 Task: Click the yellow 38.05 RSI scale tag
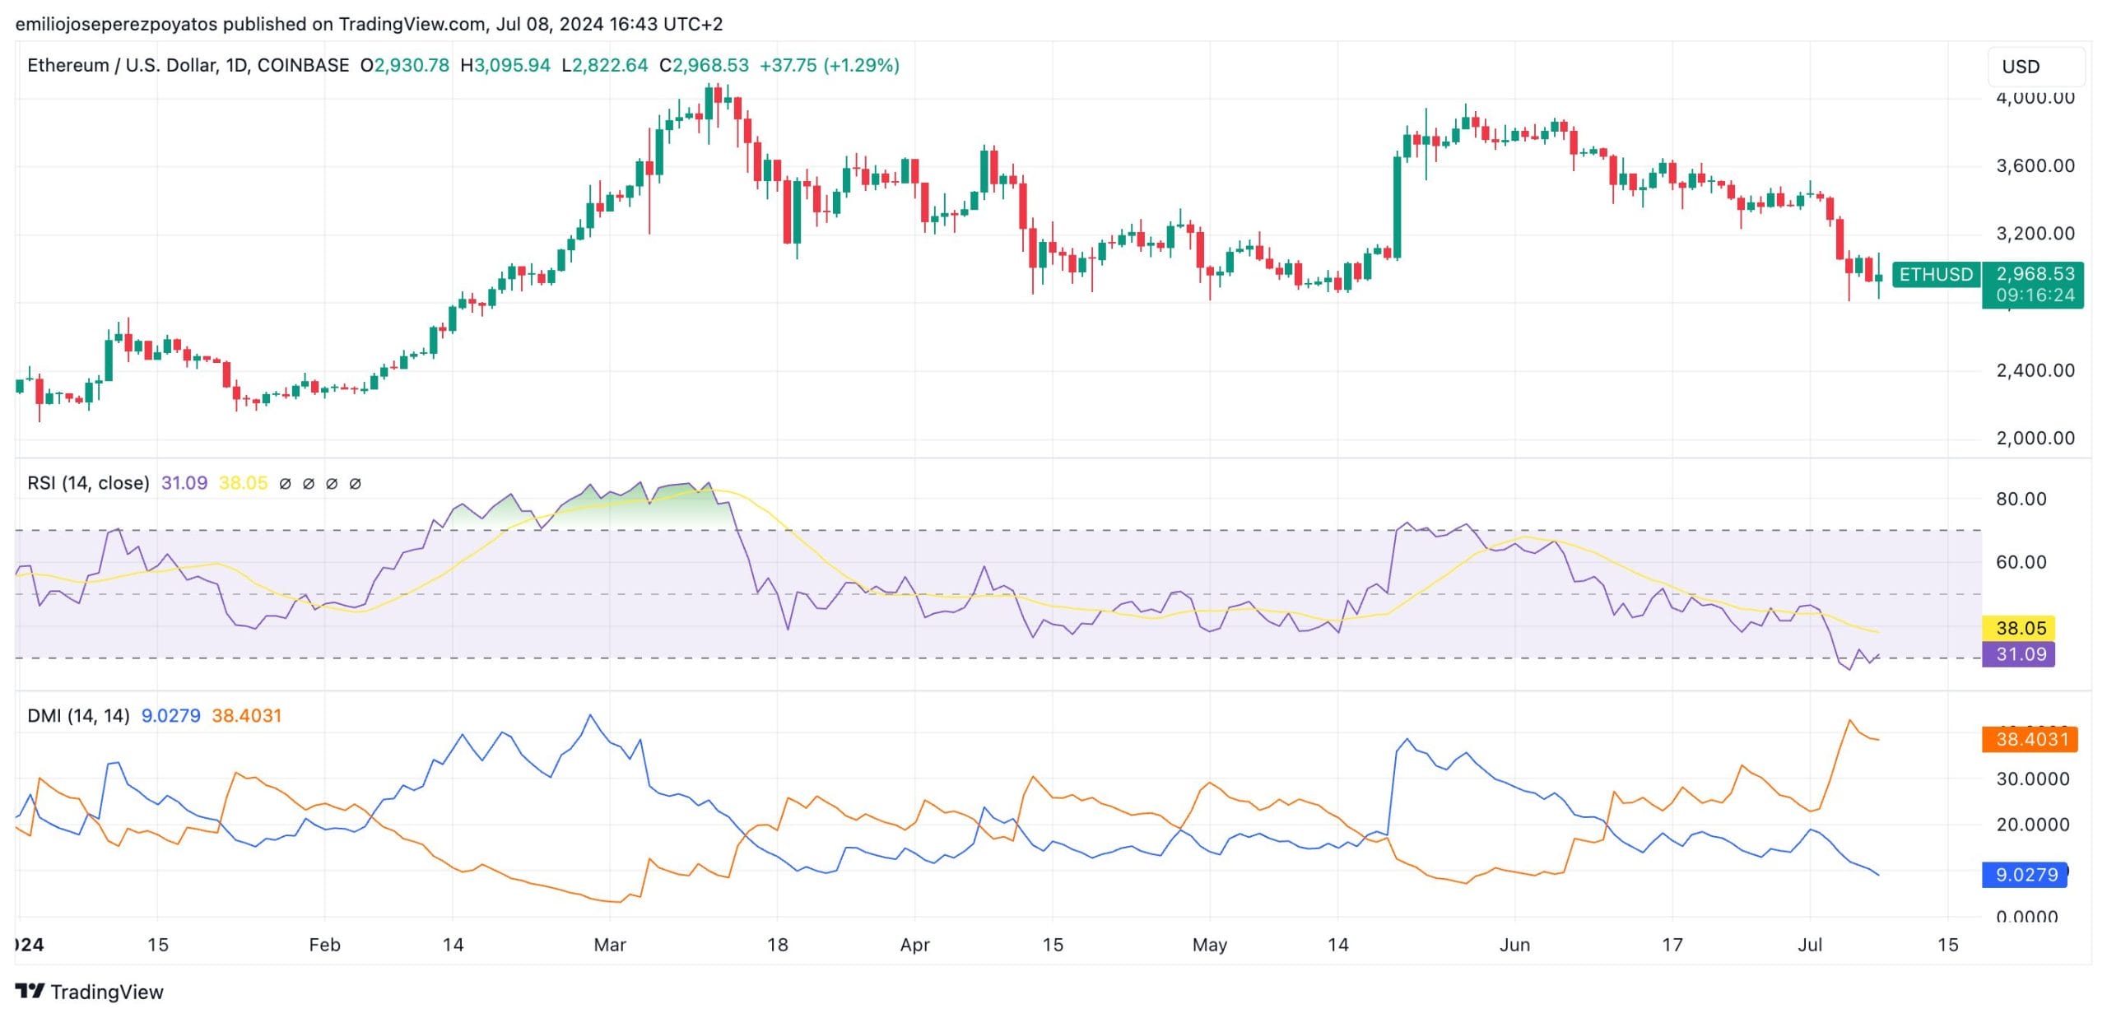click(2020, 628)
